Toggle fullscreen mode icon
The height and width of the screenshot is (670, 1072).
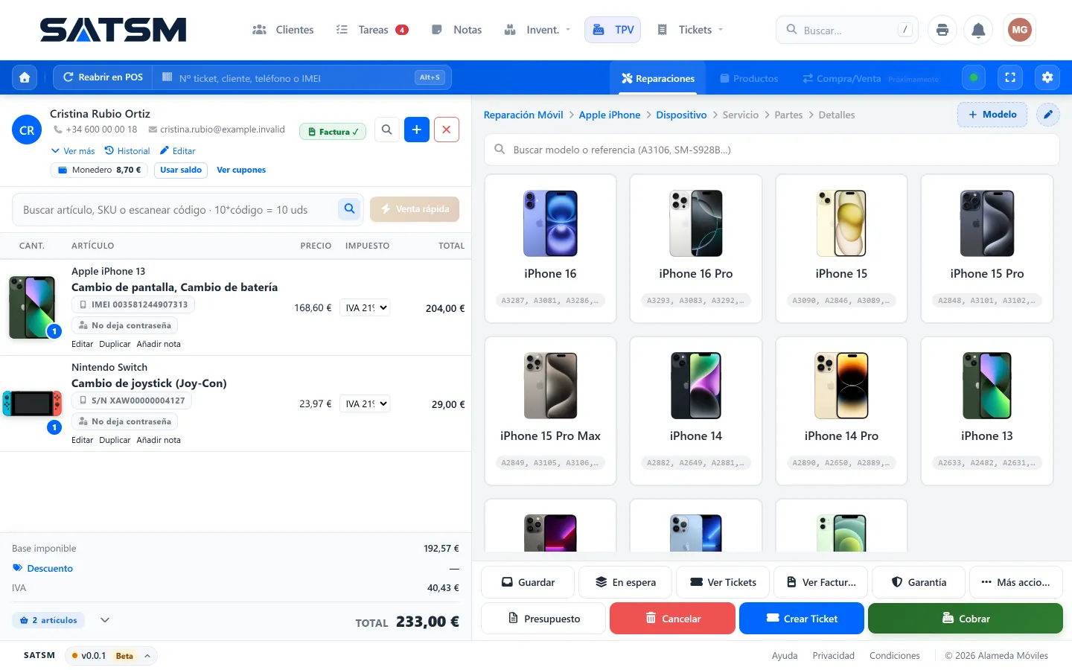(x=1010, y=77)
